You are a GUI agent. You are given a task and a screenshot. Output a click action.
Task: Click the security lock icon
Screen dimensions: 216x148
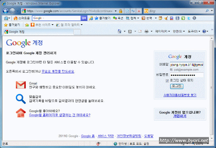[120, 11]
